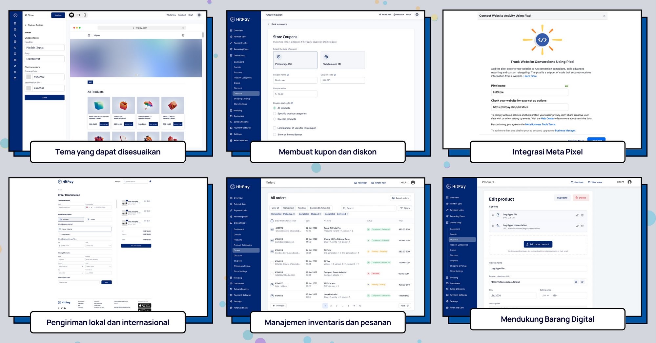Screen dimensions: 656x343
Task: Check the order #100116 checkbox
Action: [x=272, y=274]
